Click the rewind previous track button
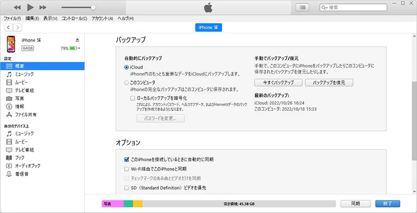Screen dimensions: 417x213 (17, 7)
